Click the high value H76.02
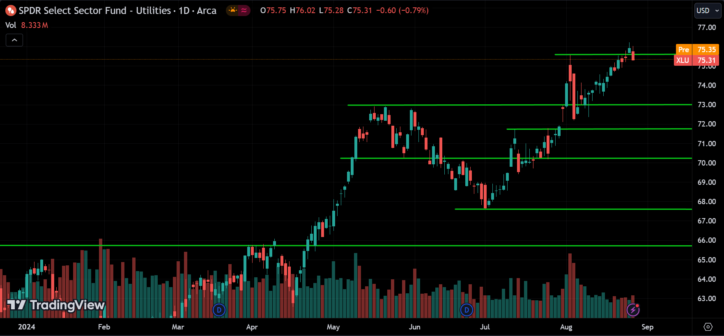Image resolution: width=724 pixels, height=336 pixels. coord(303,10)
